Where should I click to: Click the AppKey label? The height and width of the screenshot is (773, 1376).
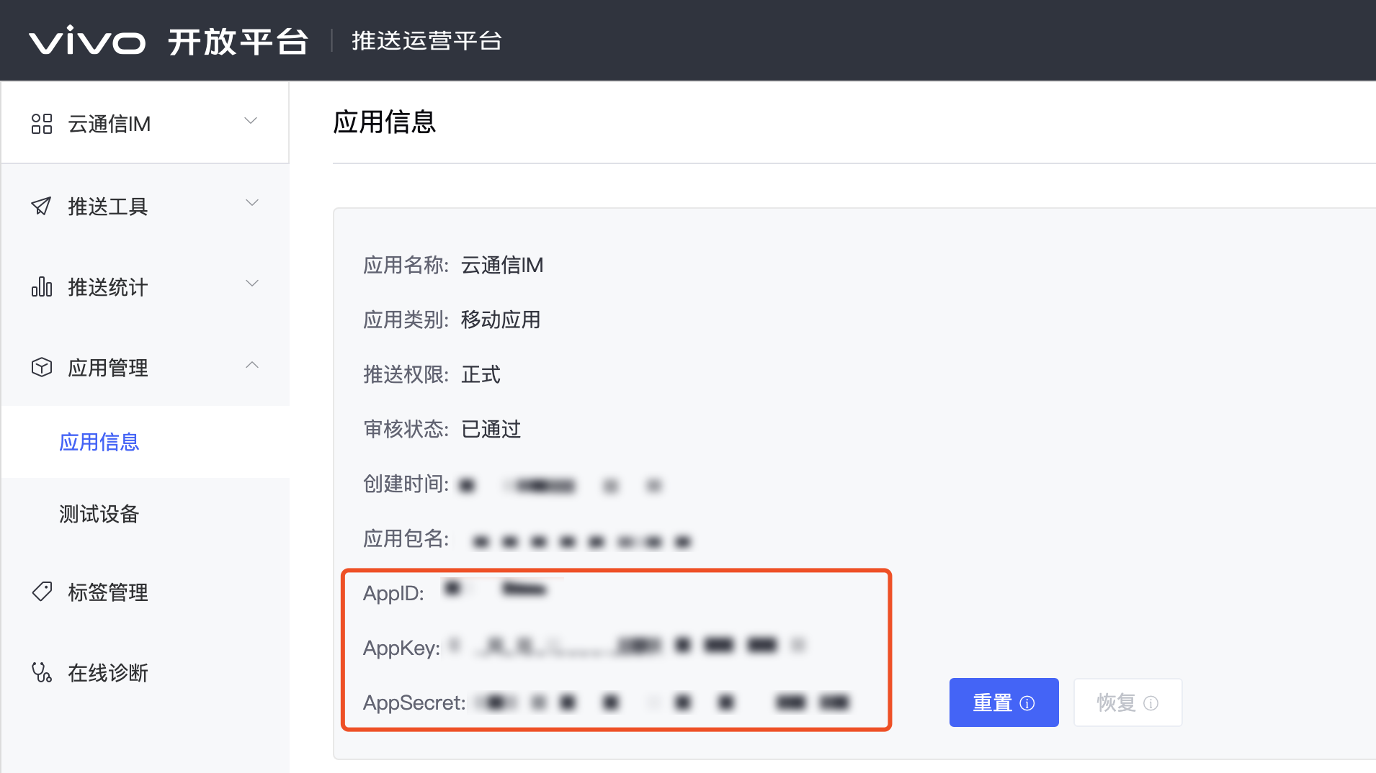click(x=401, y=648)
